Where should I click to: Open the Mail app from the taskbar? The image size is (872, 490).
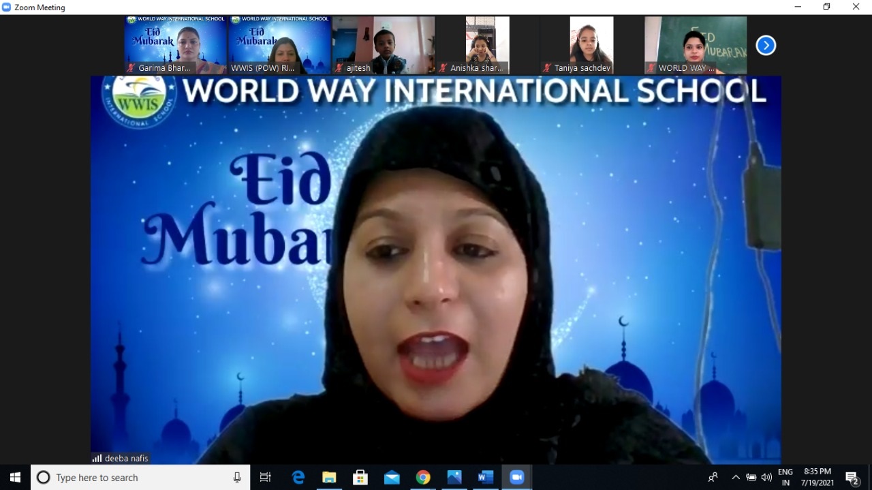click(x=392, y=478)
